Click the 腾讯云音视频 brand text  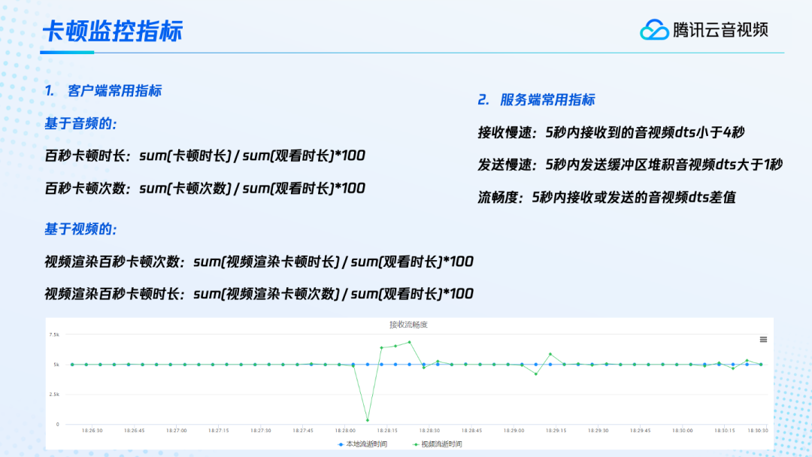(720, 30)
